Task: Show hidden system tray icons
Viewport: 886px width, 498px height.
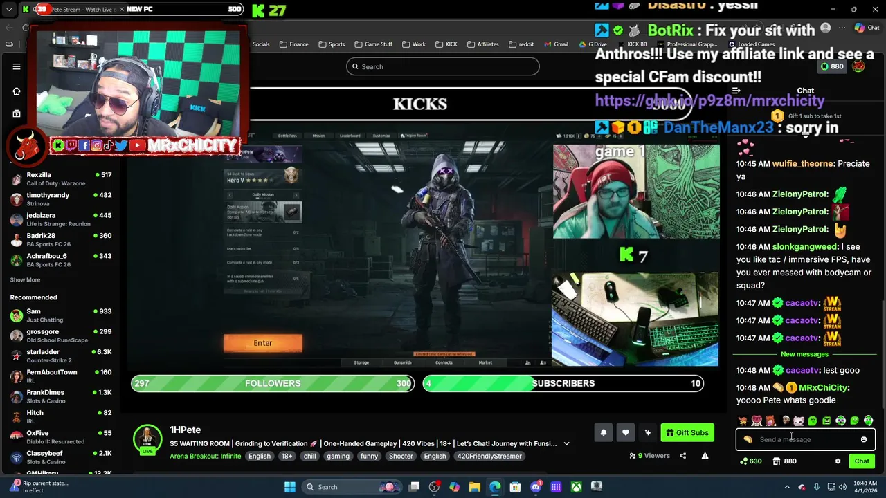Action: coord(787,487)
